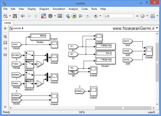This screenshot has height=116, width=161.
Task: Click the Up to Parent arrow
Action: pyautogui.click(x=36, y=16)
